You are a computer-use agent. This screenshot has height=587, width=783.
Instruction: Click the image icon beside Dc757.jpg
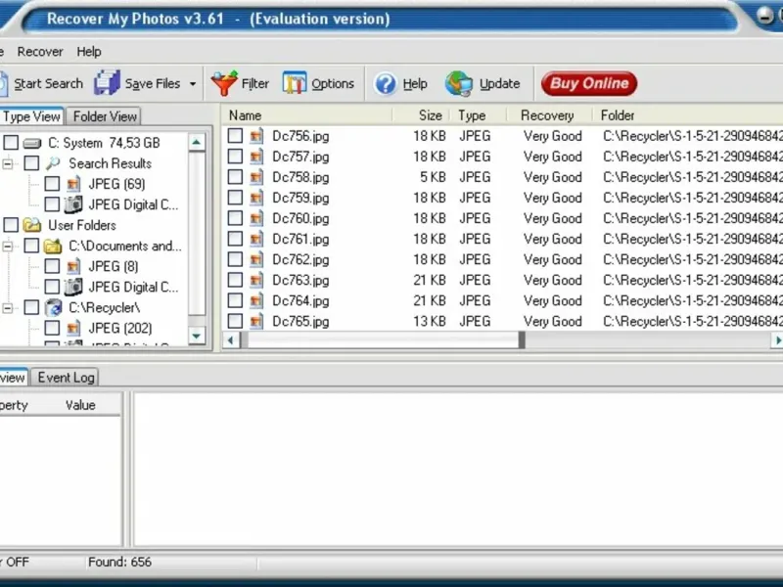[256, 157]
